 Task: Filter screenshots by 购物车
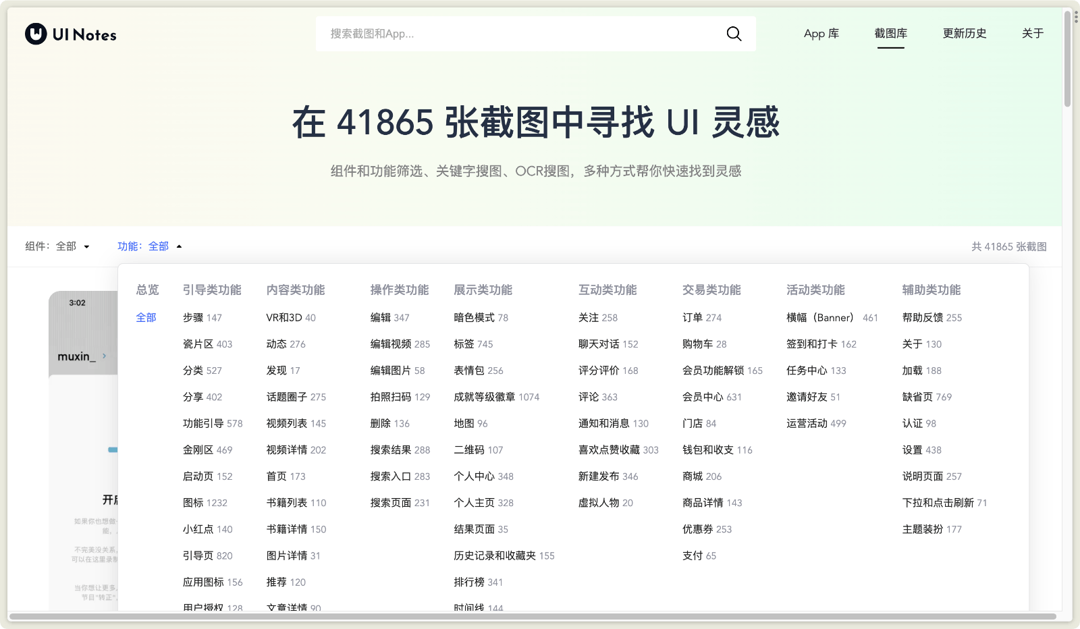[699, 344]
